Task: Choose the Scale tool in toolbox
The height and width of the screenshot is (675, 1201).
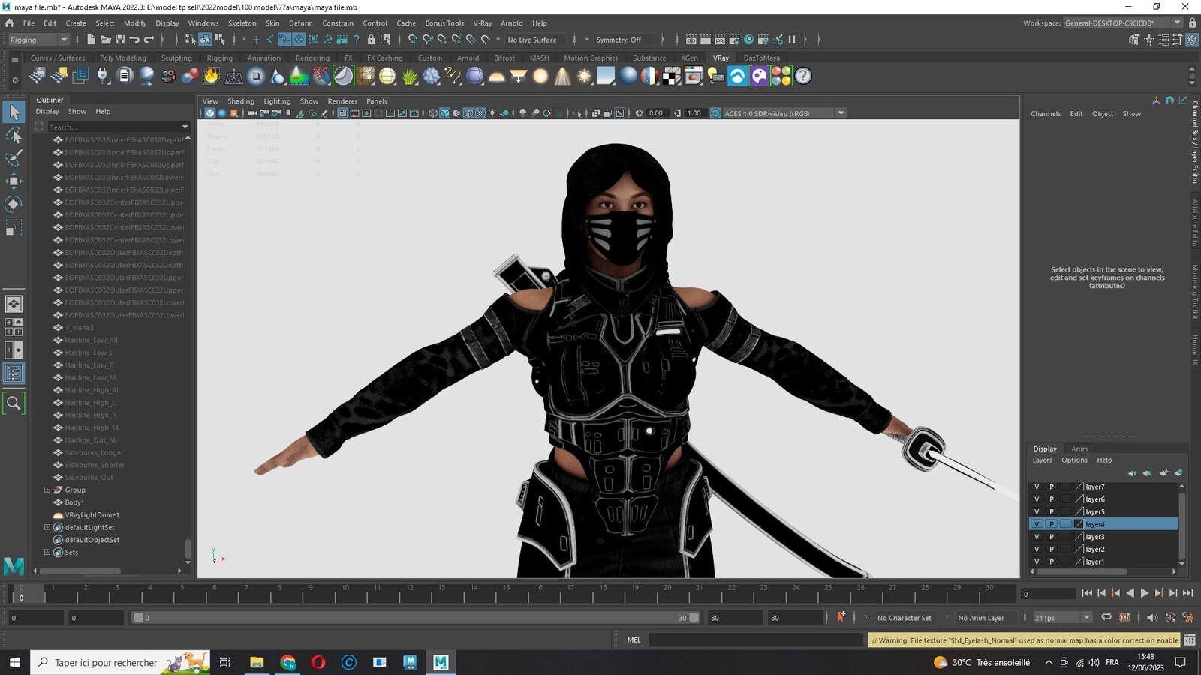Action: 14,227
